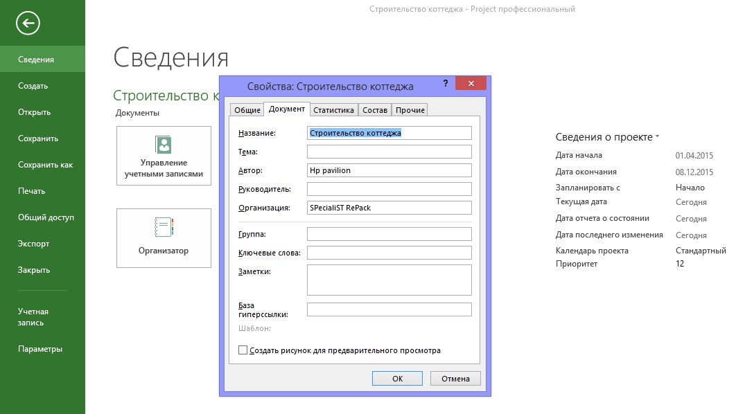Close the Properties (Свойства) dialog
Image resolution: width=745 pixels, height=414 pixels.
471,84
